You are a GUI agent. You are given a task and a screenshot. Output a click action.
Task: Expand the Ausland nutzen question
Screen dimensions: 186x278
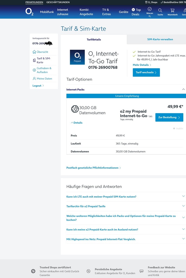[x=183, y=229]
